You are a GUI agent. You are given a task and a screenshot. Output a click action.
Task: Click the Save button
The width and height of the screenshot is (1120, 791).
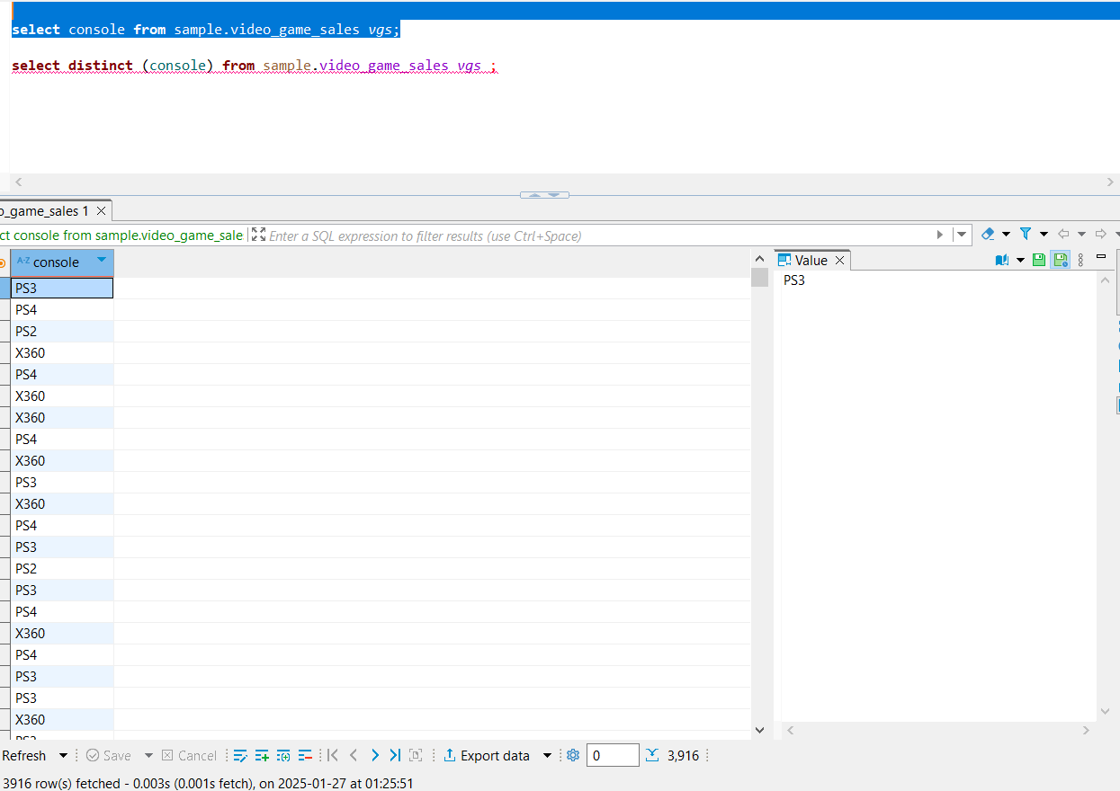coord(109,756)
